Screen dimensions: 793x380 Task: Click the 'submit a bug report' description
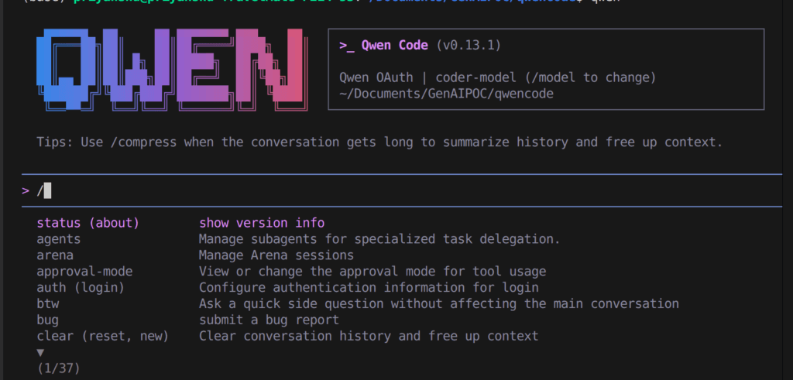click(x=269, y=320)
